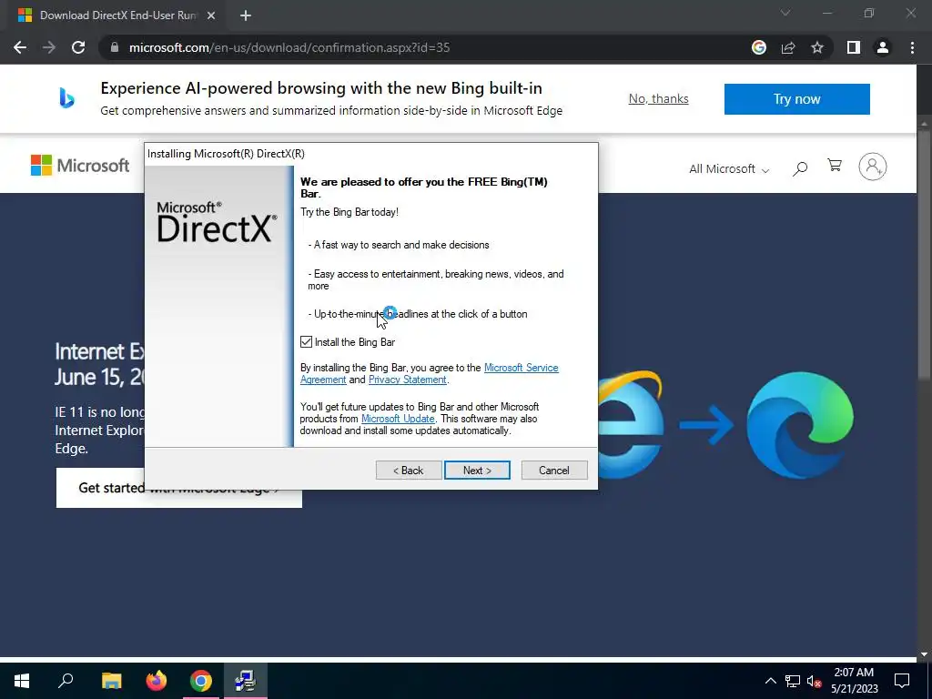Expand the All Microsoft dropdown
Image resolution: width=932 pixels, height=699 pixels.
pyautogui.click(x=729, y=168)
